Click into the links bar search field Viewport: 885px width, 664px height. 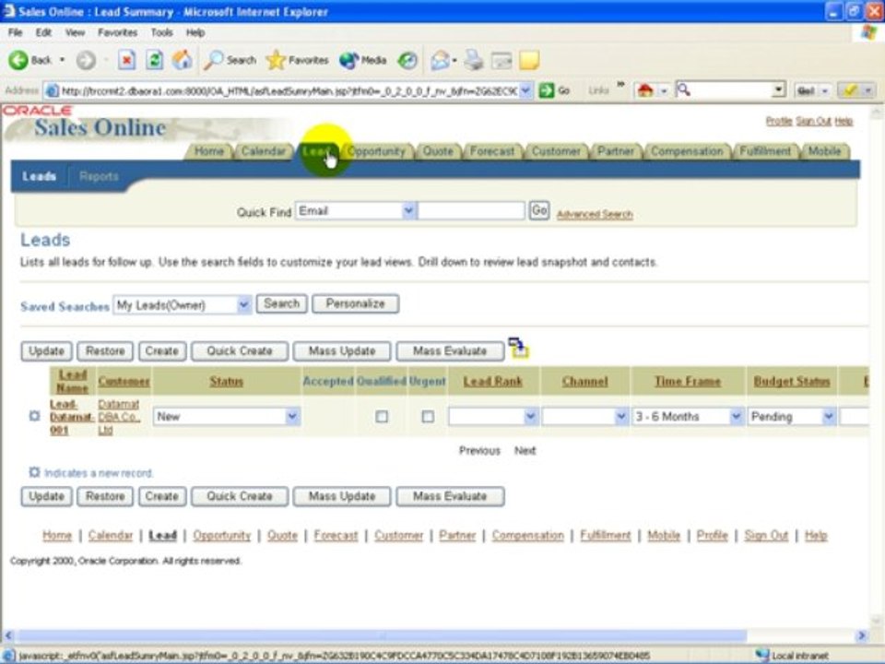731,89
